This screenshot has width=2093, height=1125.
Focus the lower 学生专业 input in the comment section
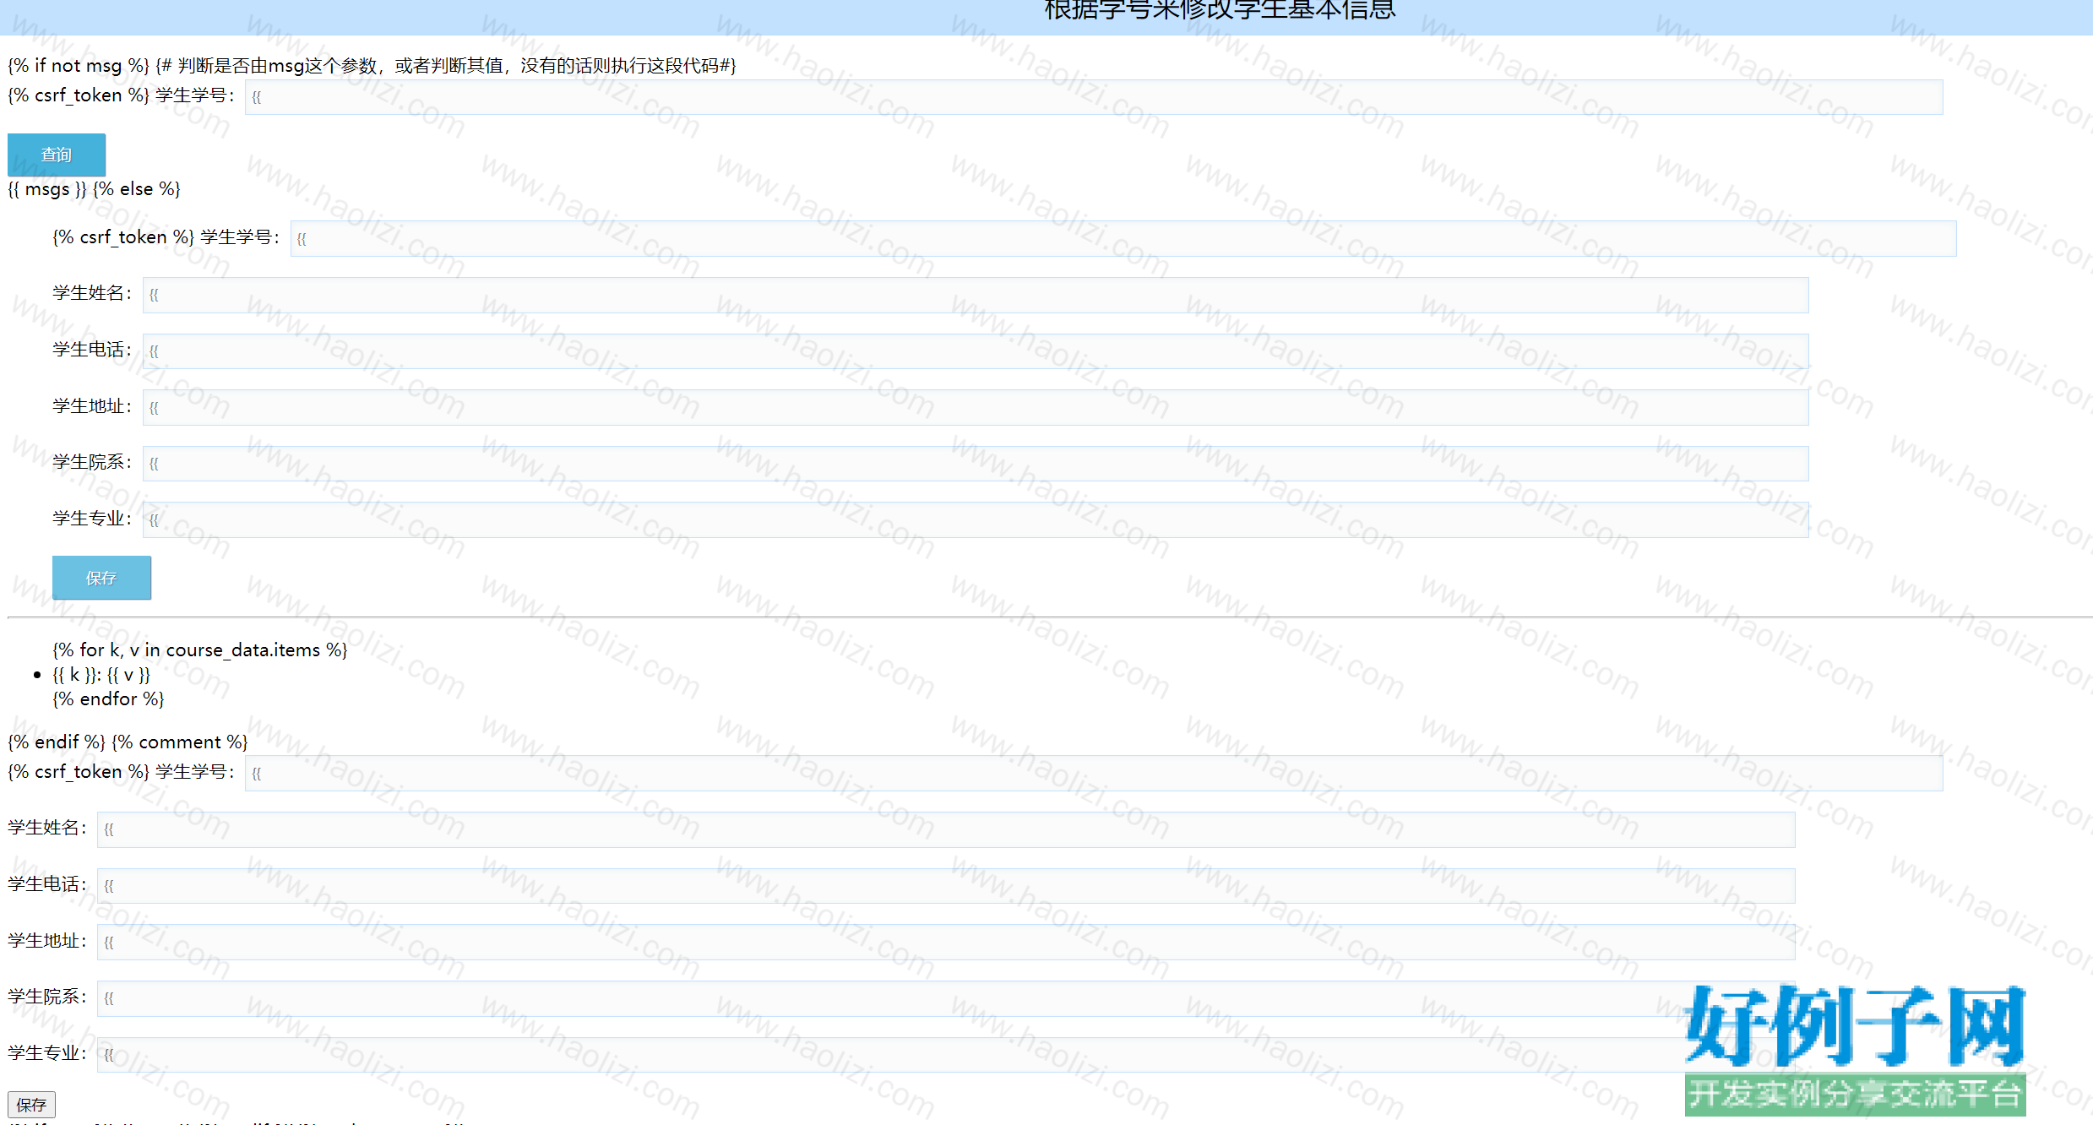[x=946, y=1055]
